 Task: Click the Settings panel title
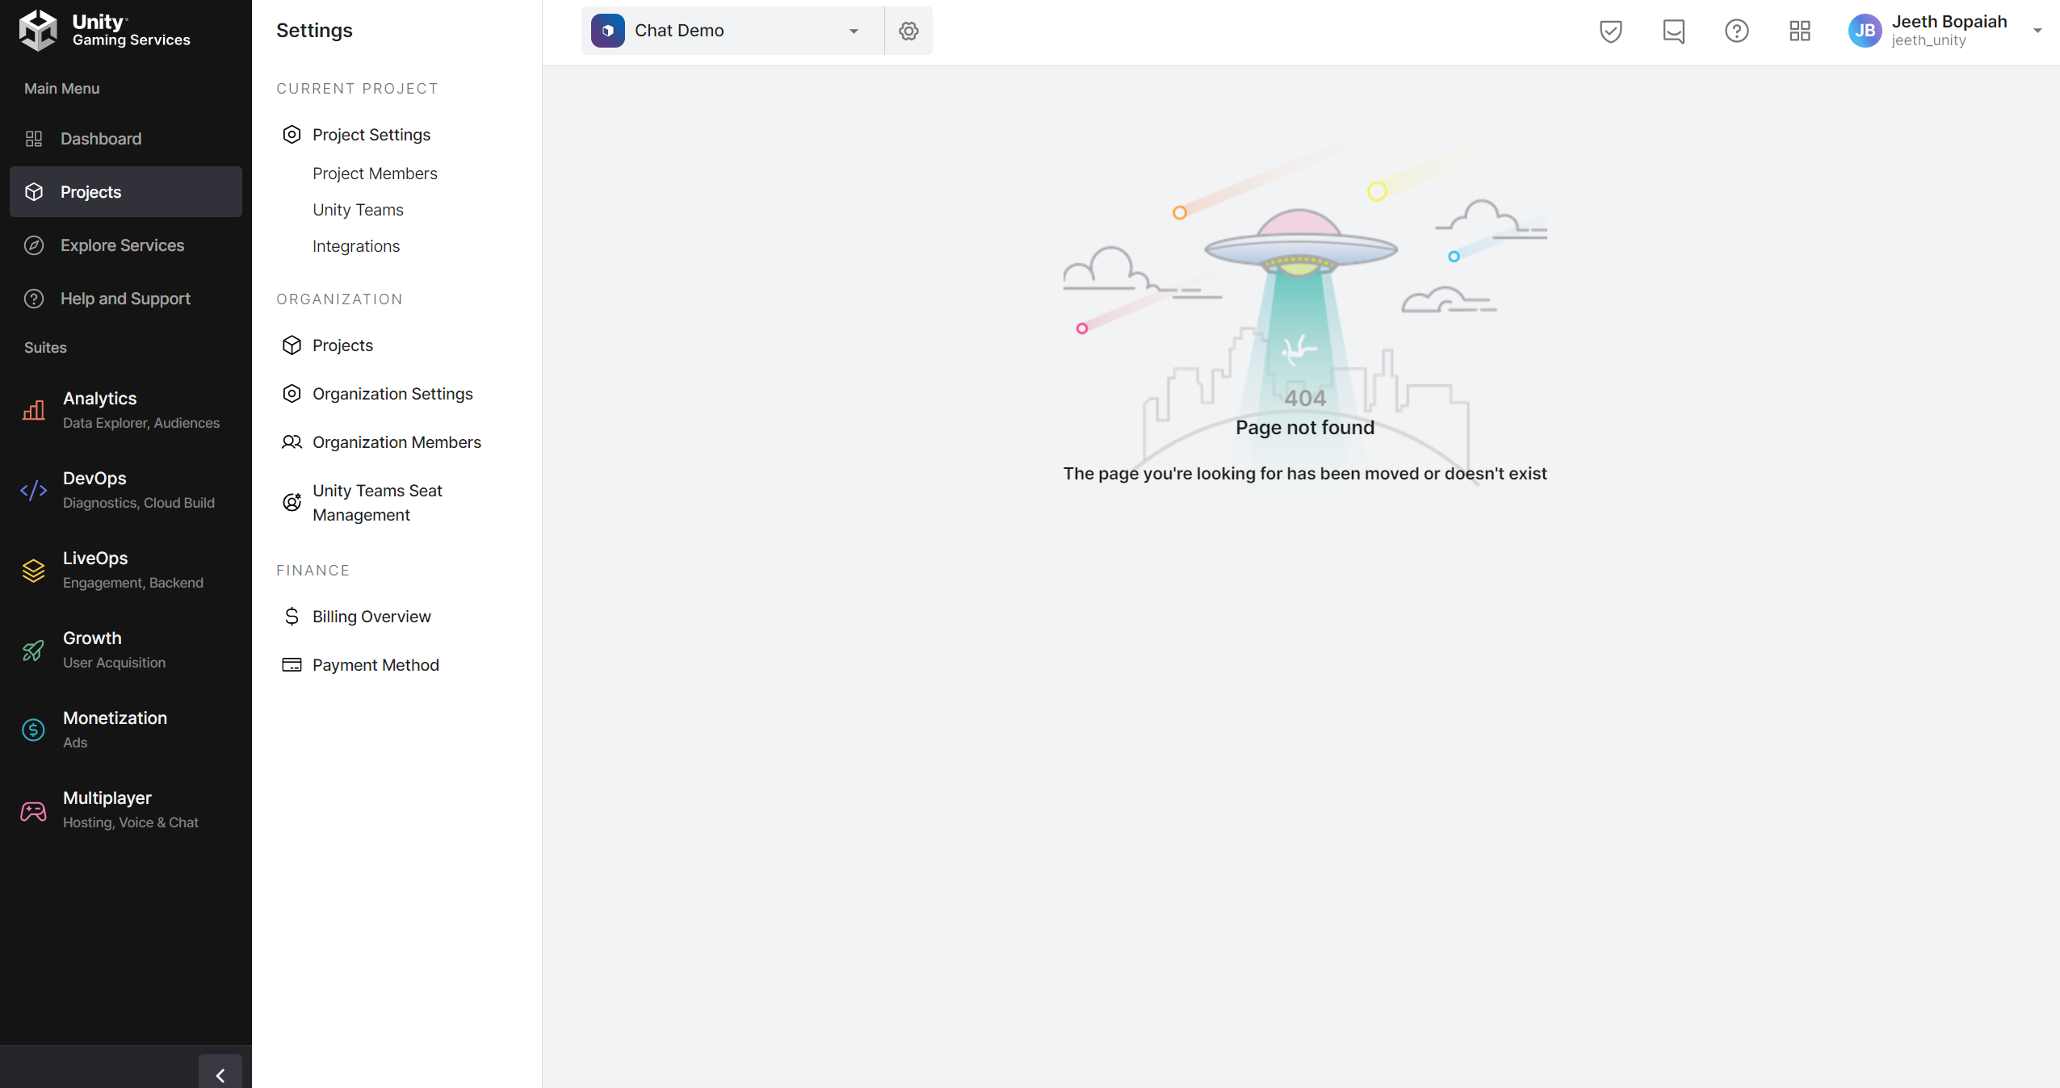[314, 31]
